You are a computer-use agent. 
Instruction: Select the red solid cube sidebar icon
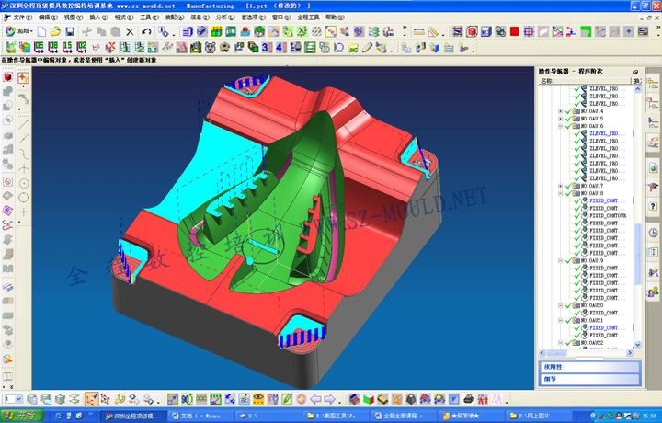point(7,77)
